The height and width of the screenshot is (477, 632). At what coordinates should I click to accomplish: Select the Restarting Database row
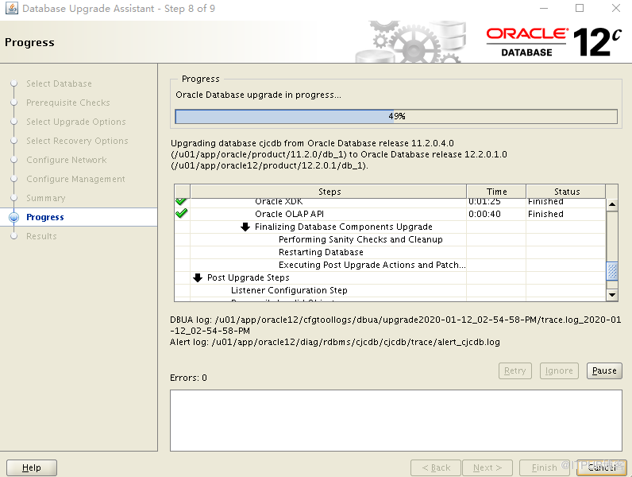coord(390,252)
